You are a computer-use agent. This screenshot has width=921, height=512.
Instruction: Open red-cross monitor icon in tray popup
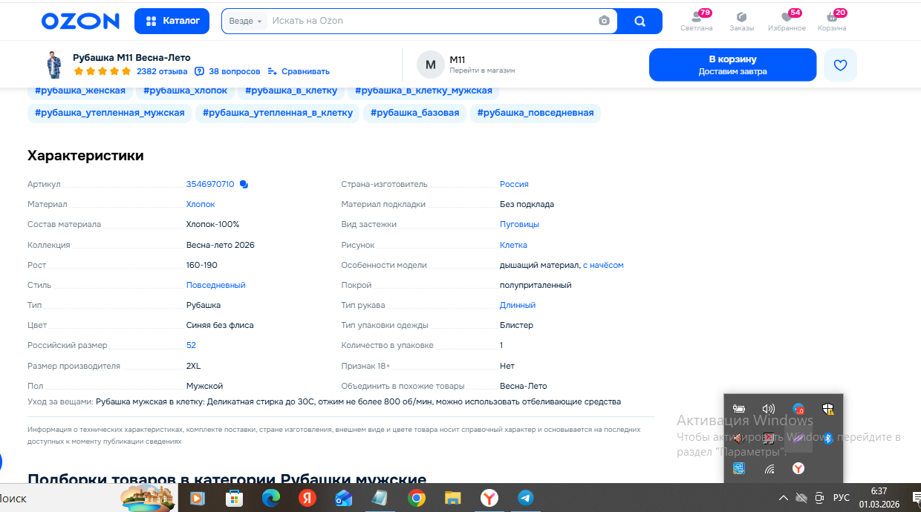tap(769, 439)
